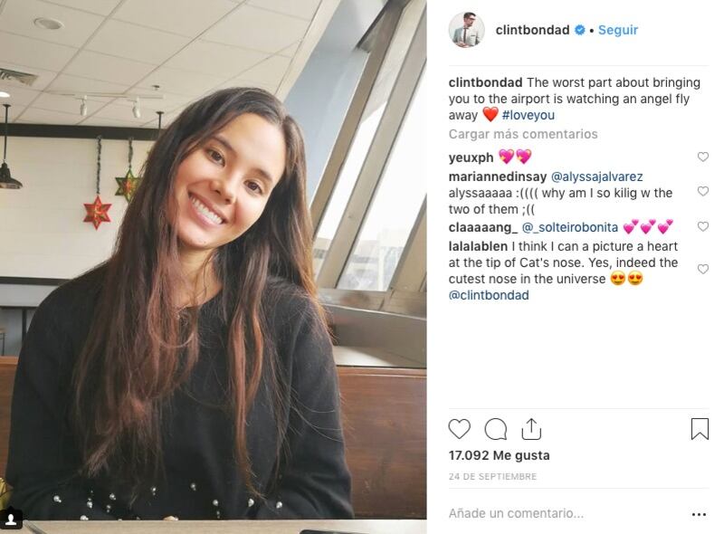This screenshot has height=534, width=724.
Task: Share the post via the share icon
Action: tap(531, 429)
